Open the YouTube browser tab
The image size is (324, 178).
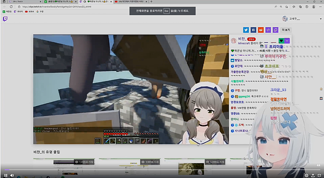point(130,2)
